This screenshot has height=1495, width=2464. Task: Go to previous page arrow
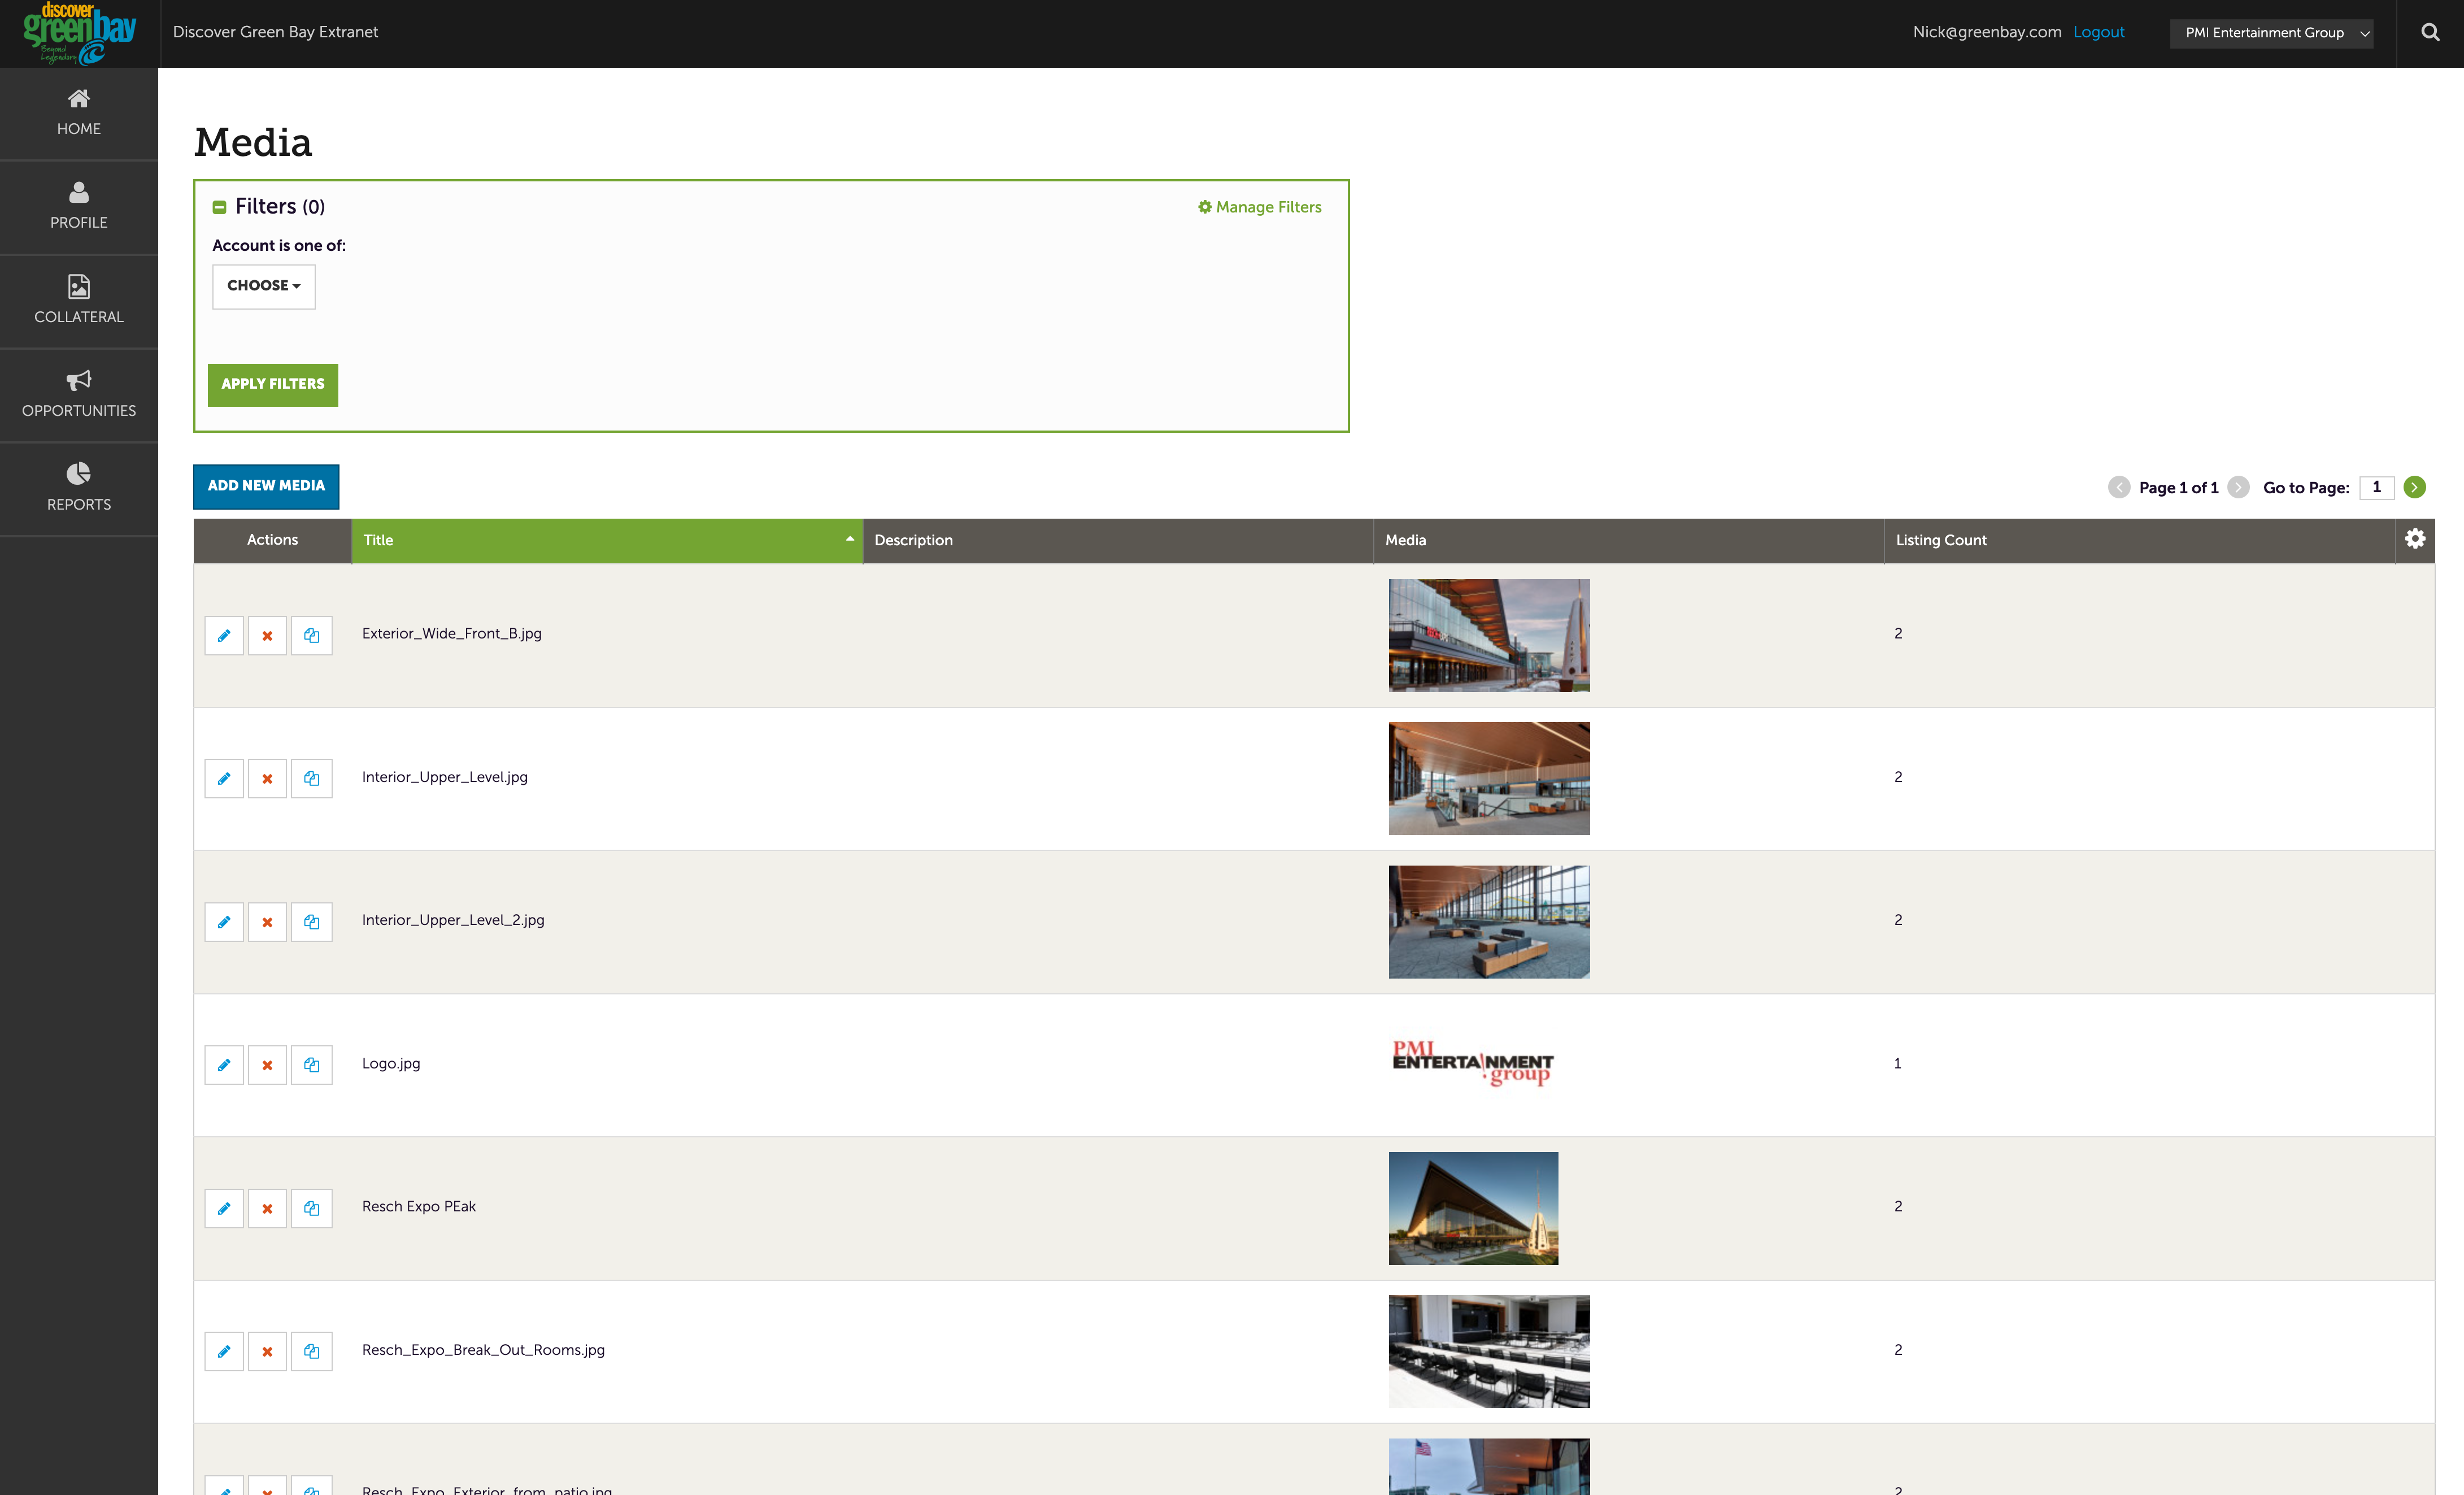click(2119, 487)
